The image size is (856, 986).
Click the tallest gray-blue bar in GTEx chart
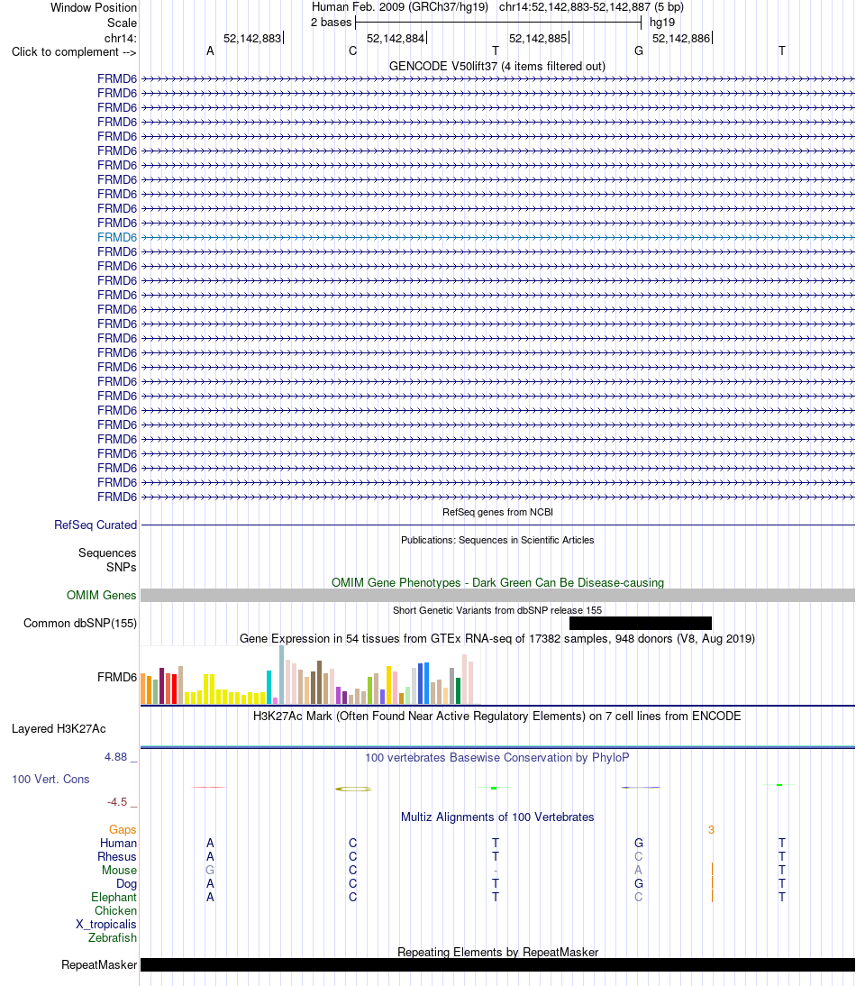[x=281, y=675]
